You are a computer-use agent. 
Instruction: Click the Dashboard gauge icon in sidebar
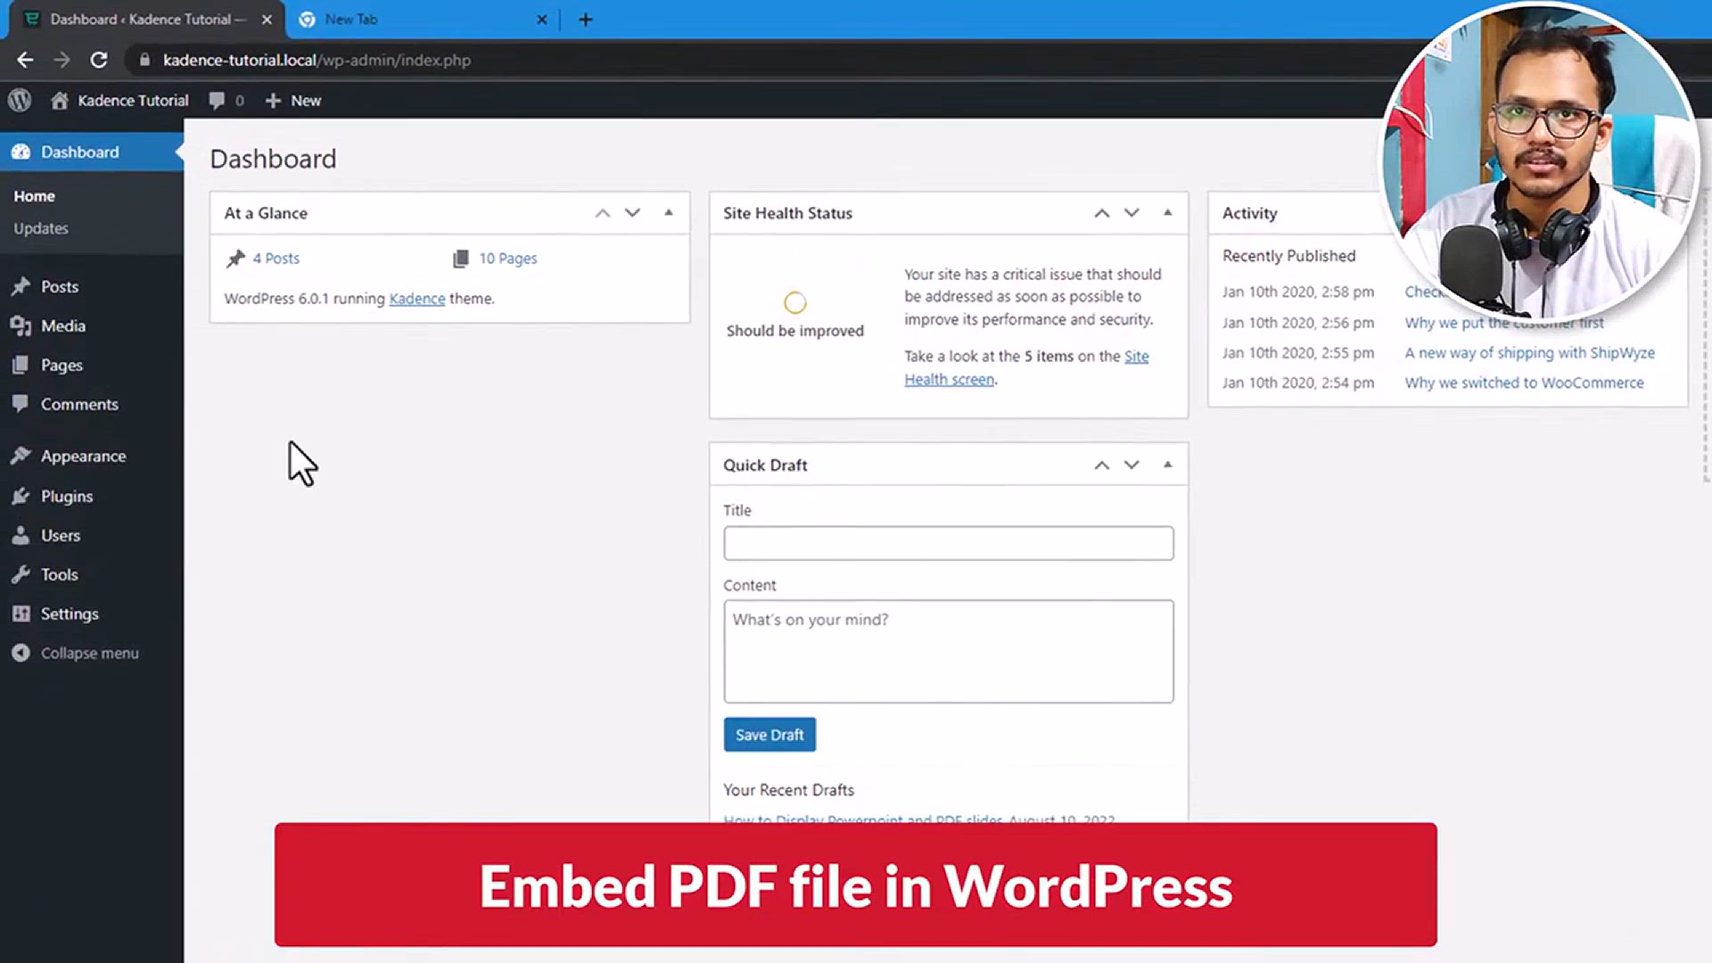(21, 152)
